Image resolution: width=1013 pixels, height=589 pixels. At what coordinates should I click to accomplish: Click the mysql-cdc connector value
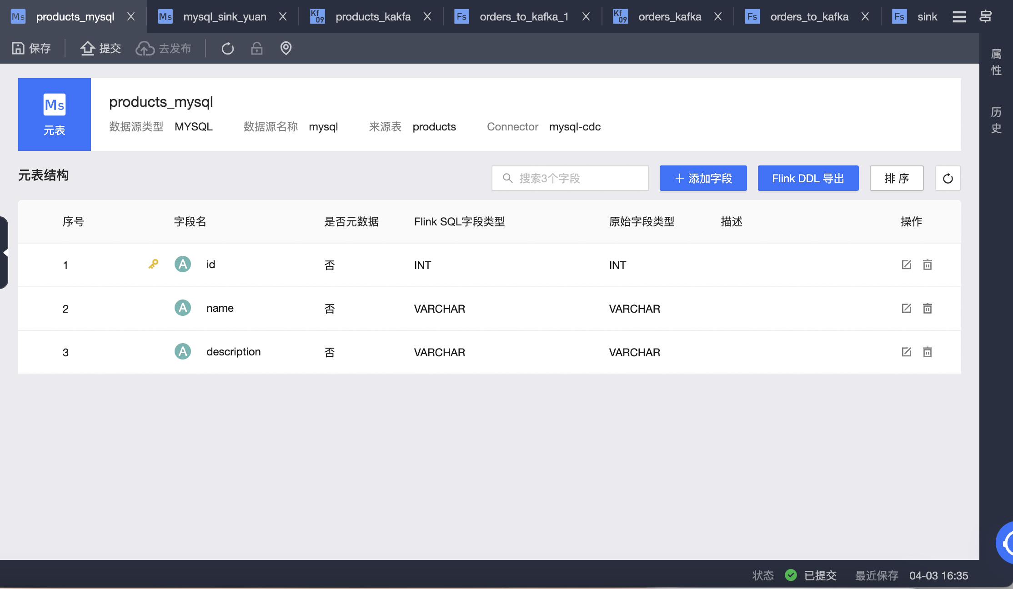[x=575, y=127]
